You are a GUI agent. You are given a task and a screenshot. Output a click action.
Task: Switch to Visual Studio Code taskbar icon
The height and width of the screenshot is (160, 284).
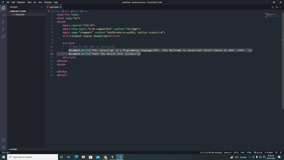point(120,157)
